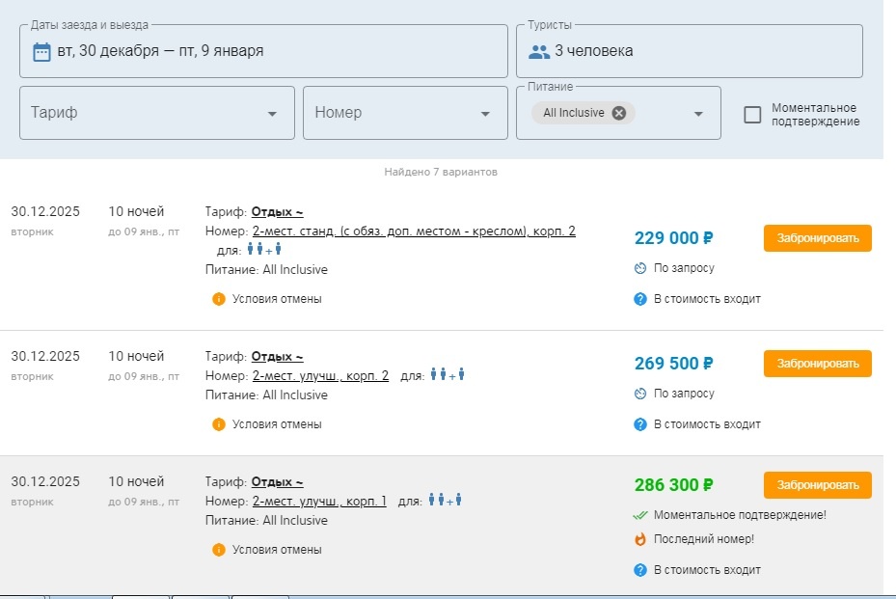The width and height of the screenshot is (896, 599).
Task: Click the dates field вт, 30 декабря — пт, 9 января
Action: (263, 51)
